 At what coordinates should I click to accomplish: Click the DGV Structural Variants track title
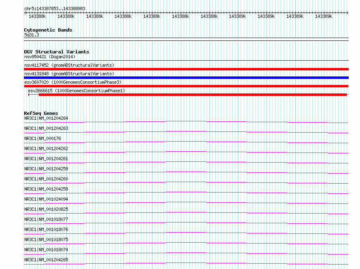pos(57,52)
